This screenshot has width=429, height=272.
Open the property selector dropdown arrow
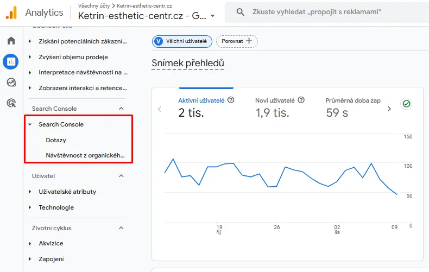(x=212, y=16)
